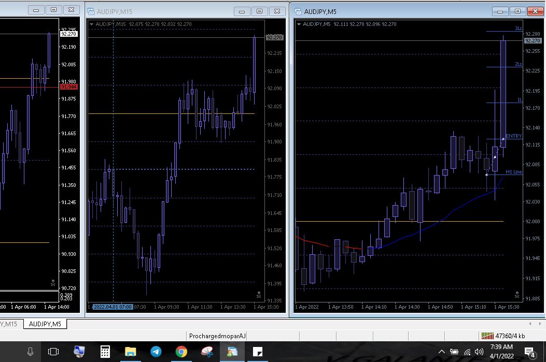
Task: Expand the AUDJPY,M5 chart dropdown triangle
Action: [299, 24]
